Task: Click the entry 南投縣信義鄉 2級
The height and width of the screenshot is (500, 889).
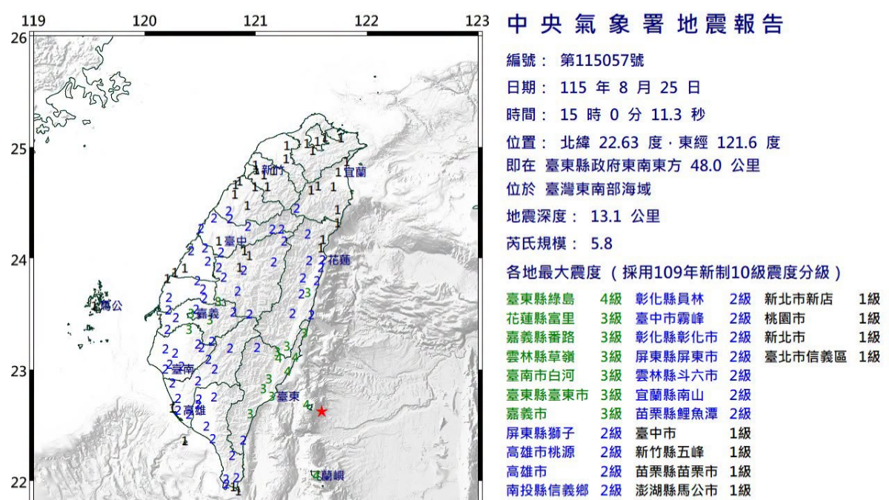Action: tap(564, 490)
